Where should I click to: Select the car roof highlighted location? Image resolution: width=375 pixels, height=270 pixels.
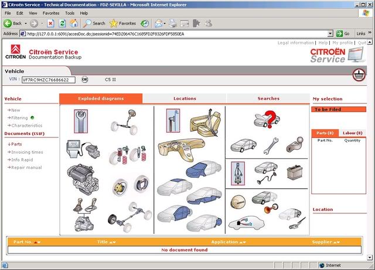click(x=175, y=187)
